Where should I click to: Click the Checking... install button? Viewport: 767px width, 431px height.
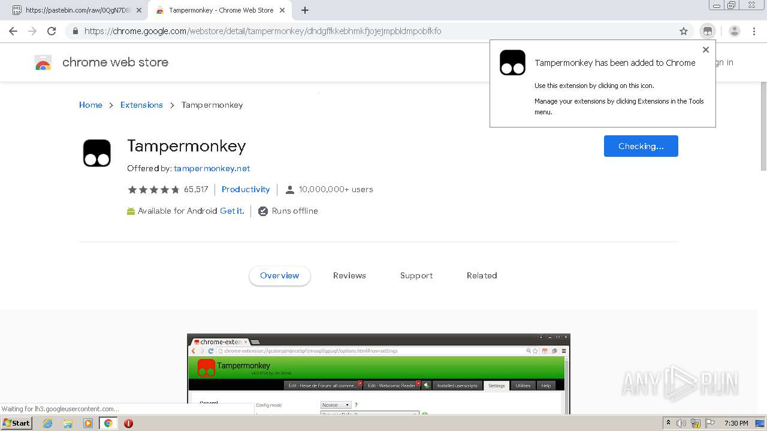click(641, 146)
